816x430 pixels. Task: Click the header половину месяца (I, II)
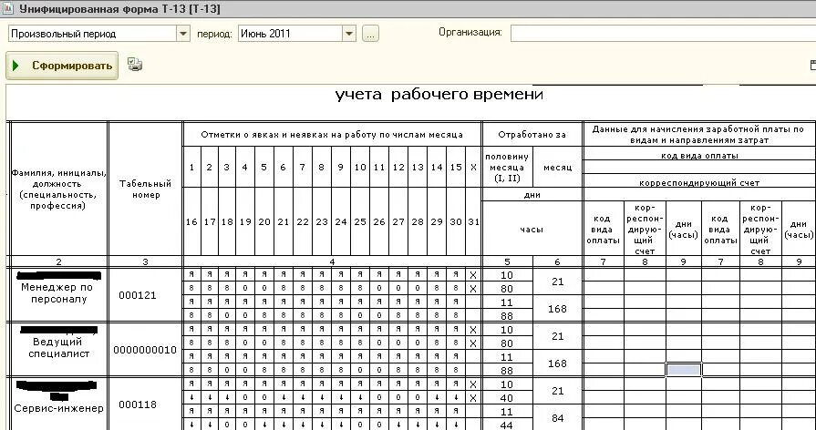(508, 168)
